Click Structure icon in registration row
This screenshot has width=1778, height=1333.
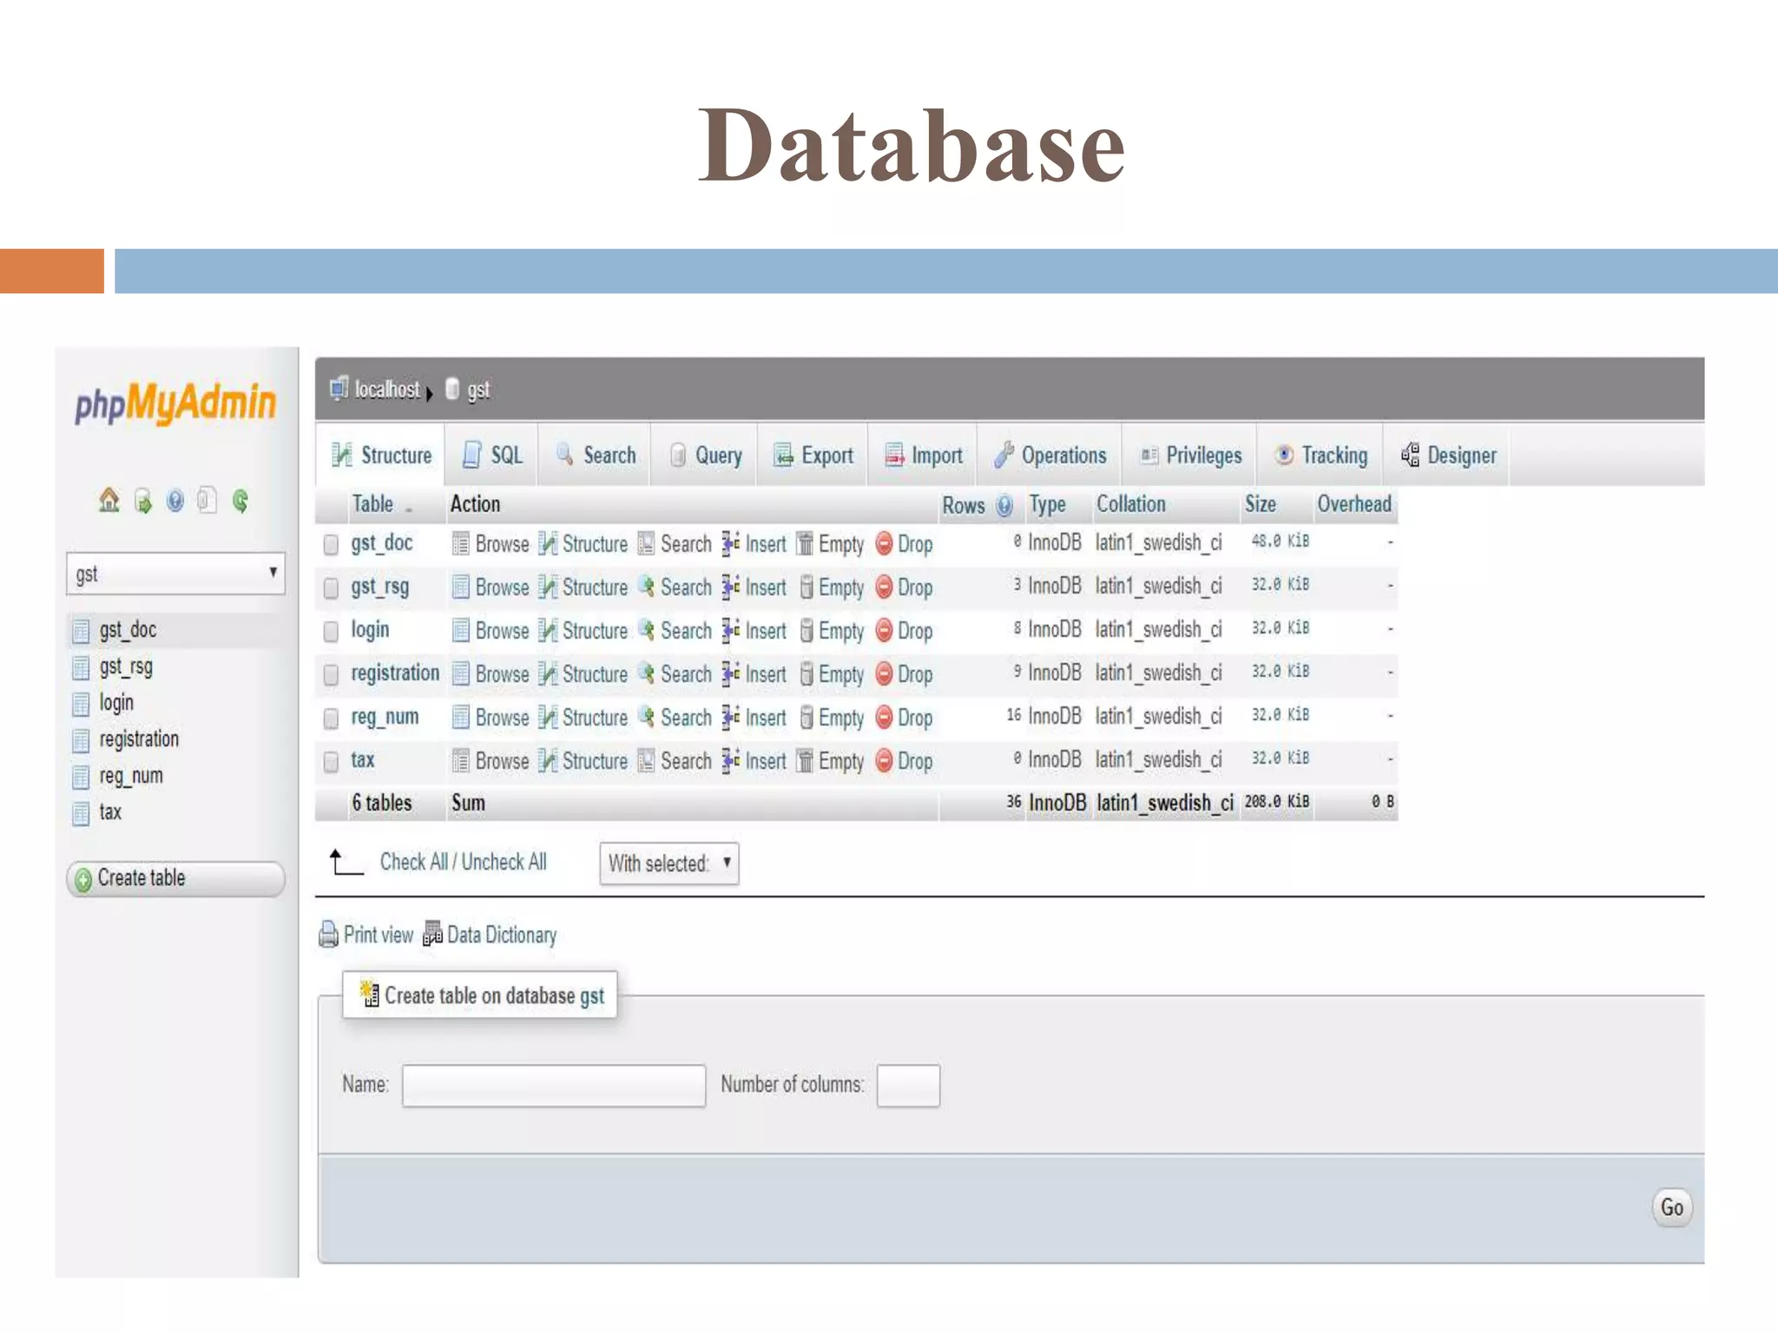[548, 674]
